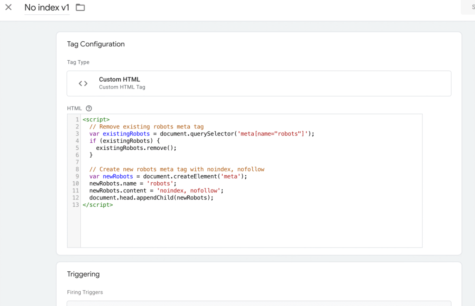Click the 'HTML' field label
The image size is (475, 306).
pyautogui.click(x=74, y=108)
